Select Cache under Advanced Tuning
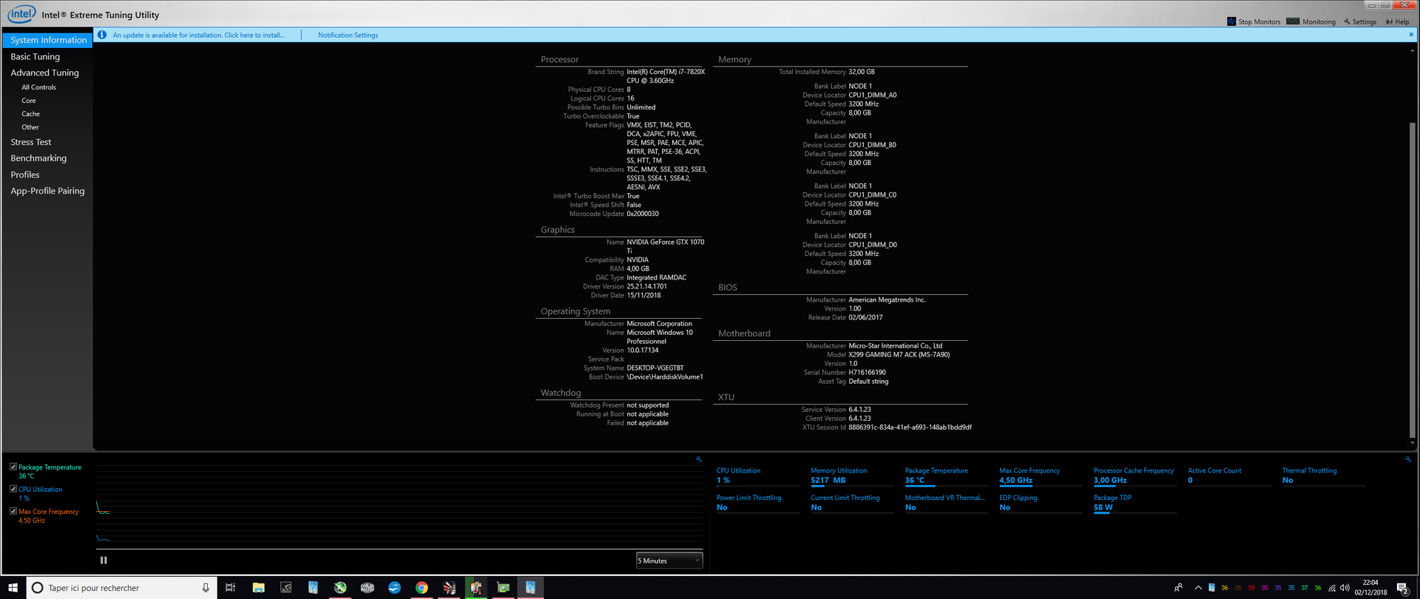 pos(30,114)
